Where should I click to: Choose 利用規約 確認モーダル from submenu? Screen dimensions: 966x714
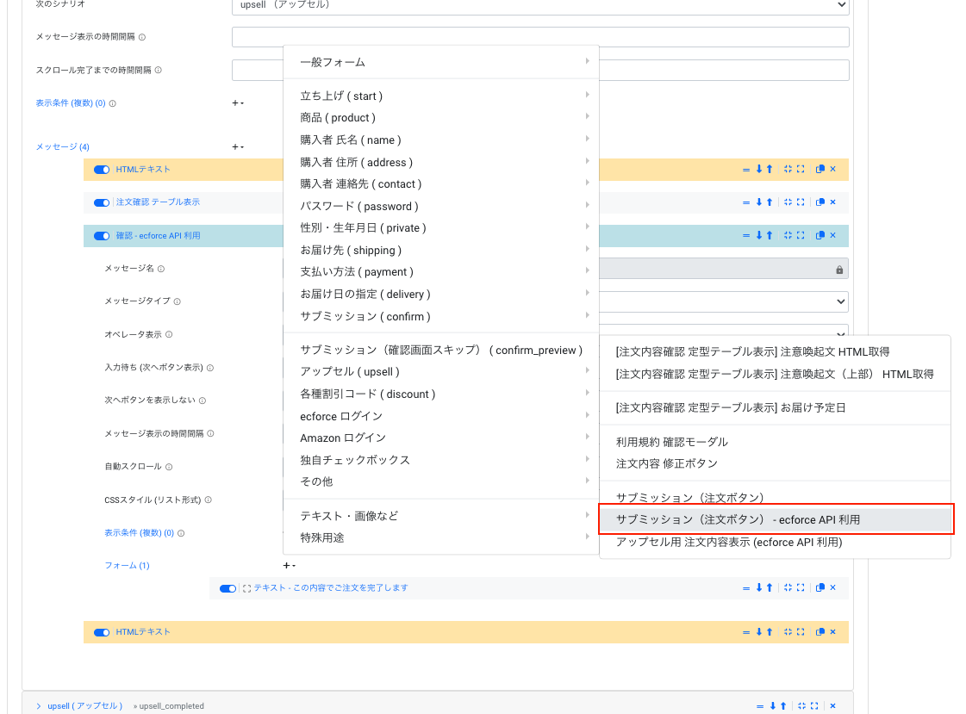tap(671, 442)
